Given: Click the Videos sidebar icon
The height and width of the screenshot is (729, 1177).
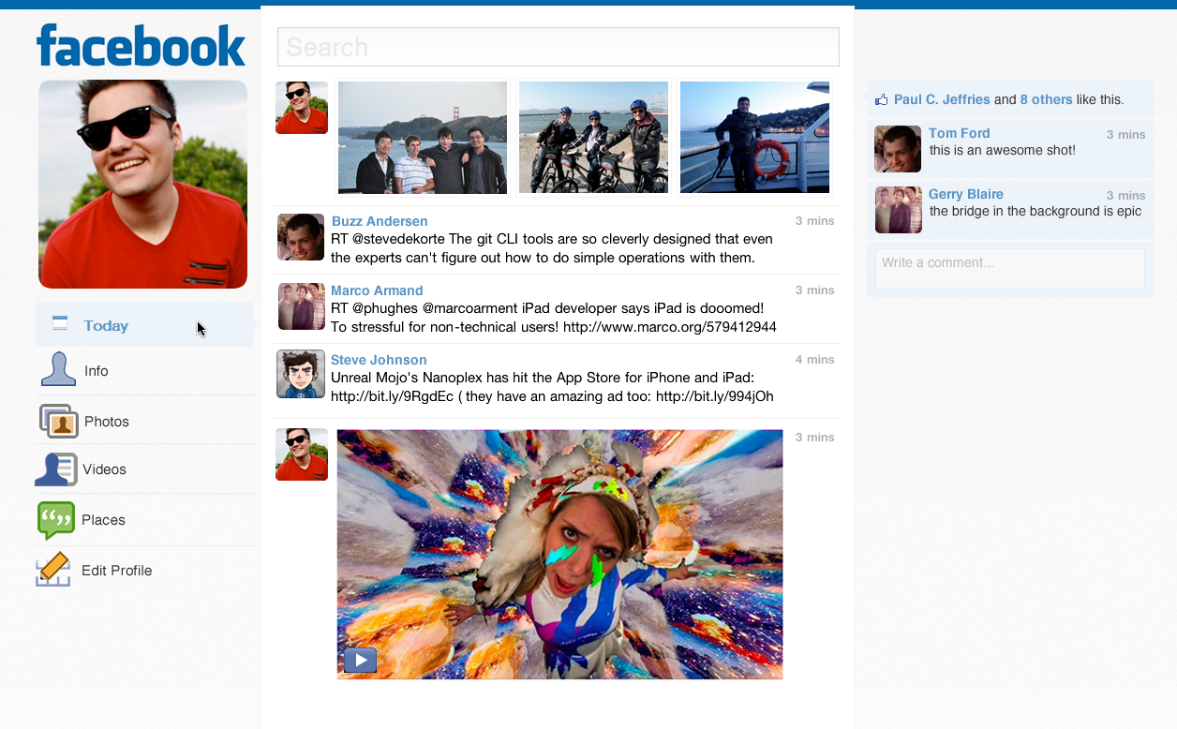Looking at the screenshot, I should [55, 469].
